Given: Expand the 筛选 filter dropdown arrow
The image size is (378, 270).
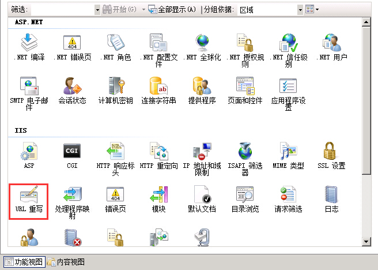Looking at the screenshot, I should [x=97, y=10].
